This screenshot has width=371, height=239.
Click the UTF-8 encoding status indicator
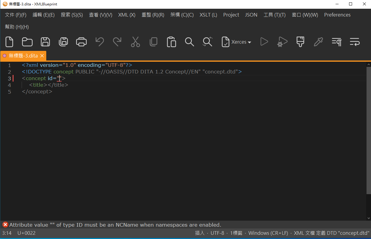[x=217, y=233]
